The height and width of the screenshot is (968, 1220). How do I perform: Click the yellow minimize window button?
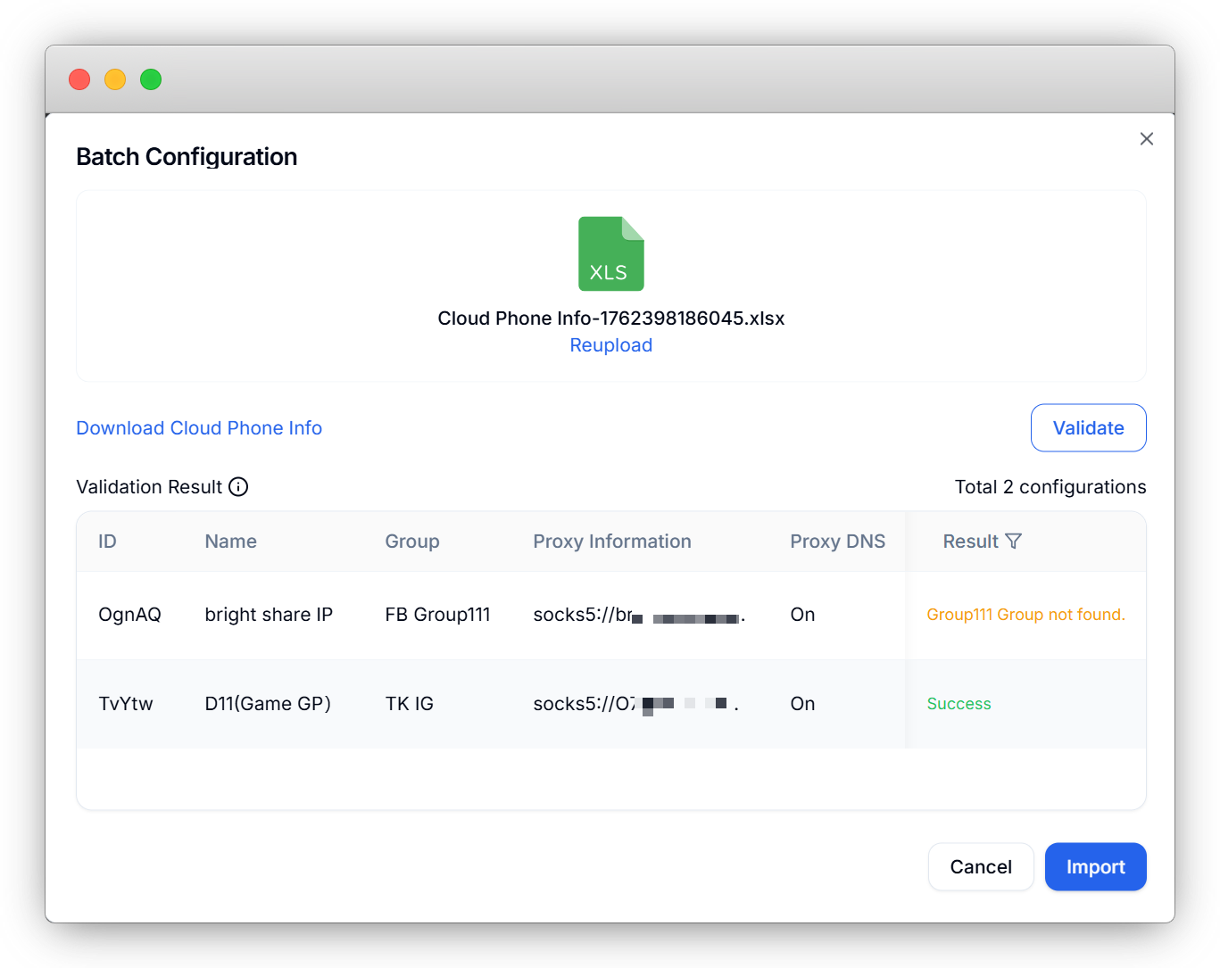click(115, 79)
